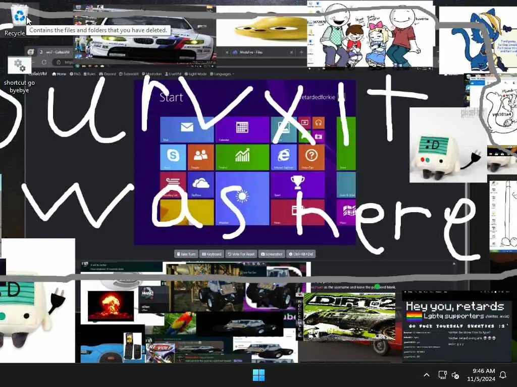Launch the Skype tile
517x387 pixels.
[173, 157]
